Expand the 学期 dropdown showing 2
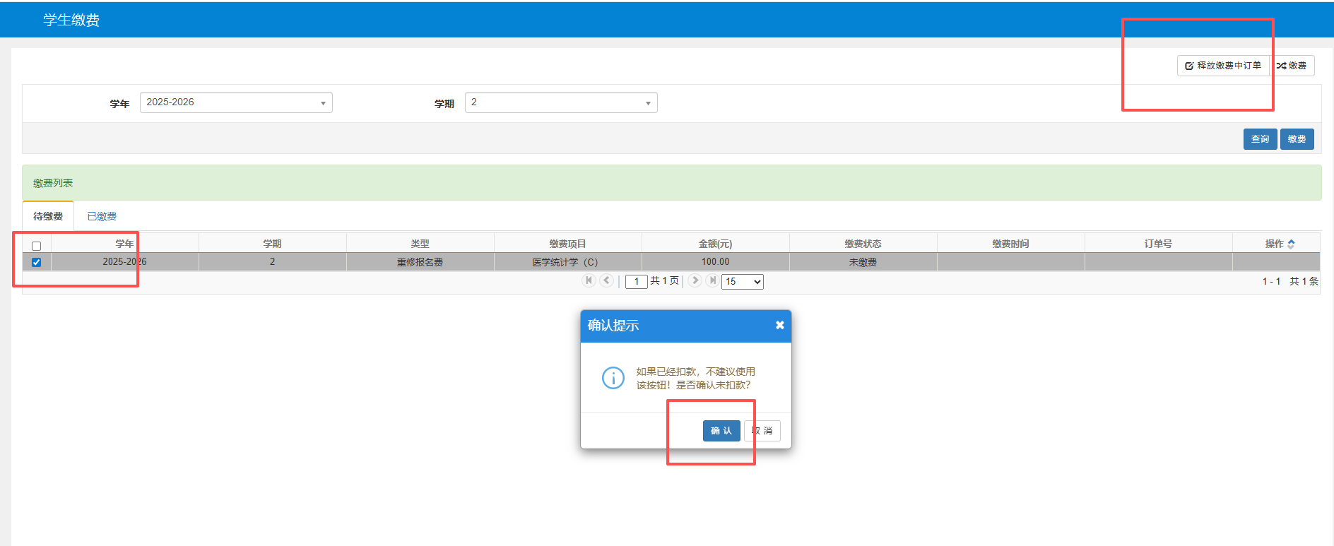This screenshot has width=1334, height=546. tap(561, 102)
